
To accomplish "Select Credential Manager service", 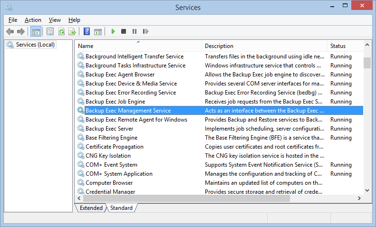I will (110, 191).
